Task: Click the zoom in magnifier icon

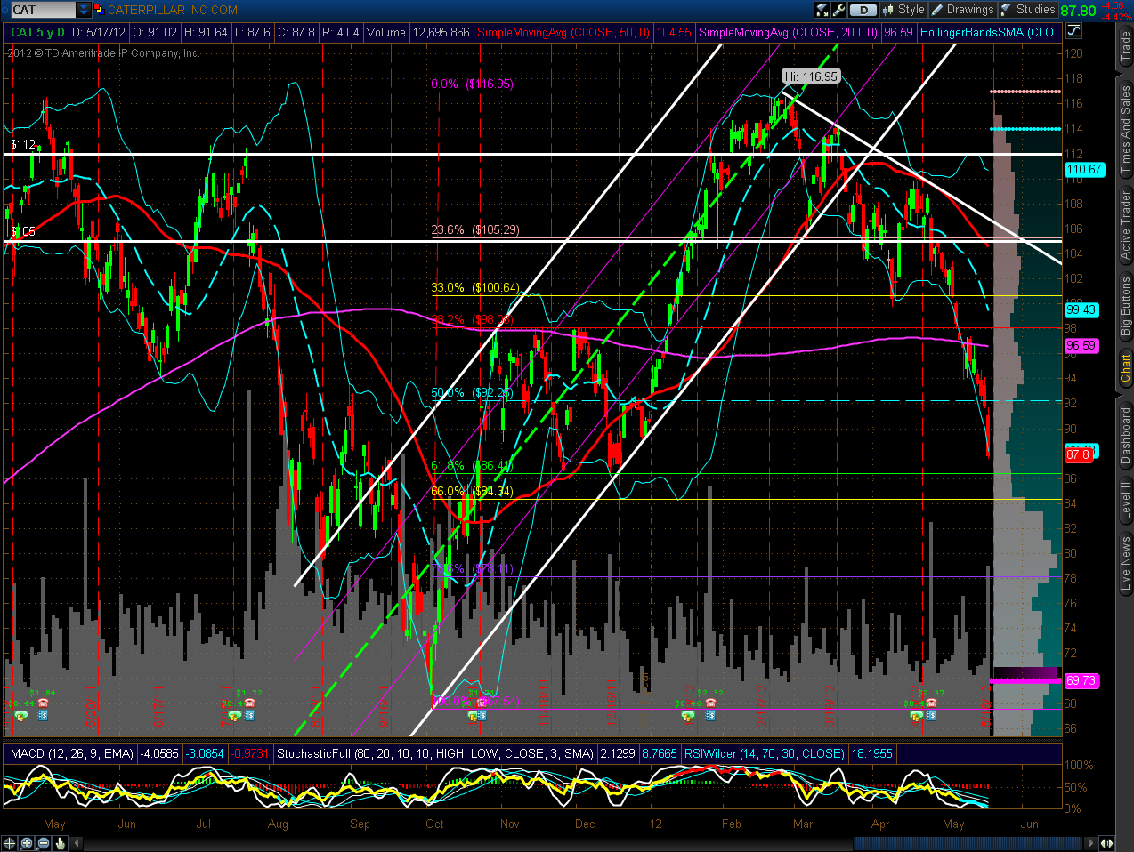Action: tap(27, 843)
